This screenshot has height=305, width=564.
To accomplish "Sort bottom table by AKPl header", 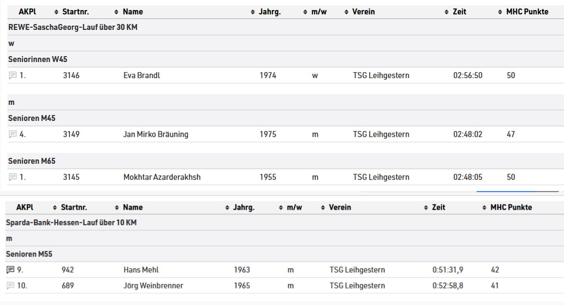I will 25,207.
